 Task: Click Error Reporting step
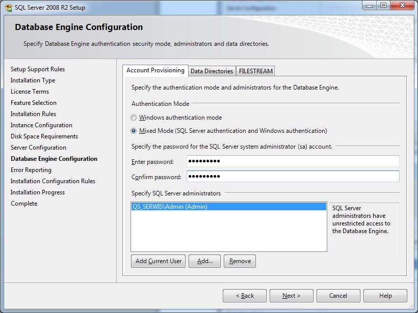click(31, 170)
